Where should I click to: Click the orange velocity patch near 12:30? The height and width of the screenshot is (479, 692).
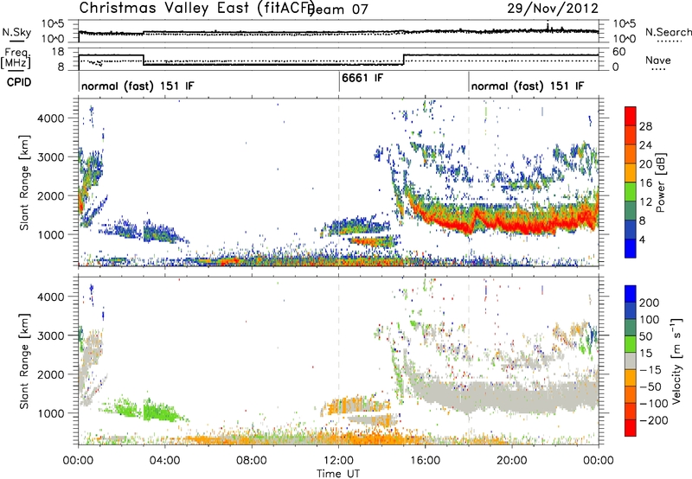(x=349, y=405)
